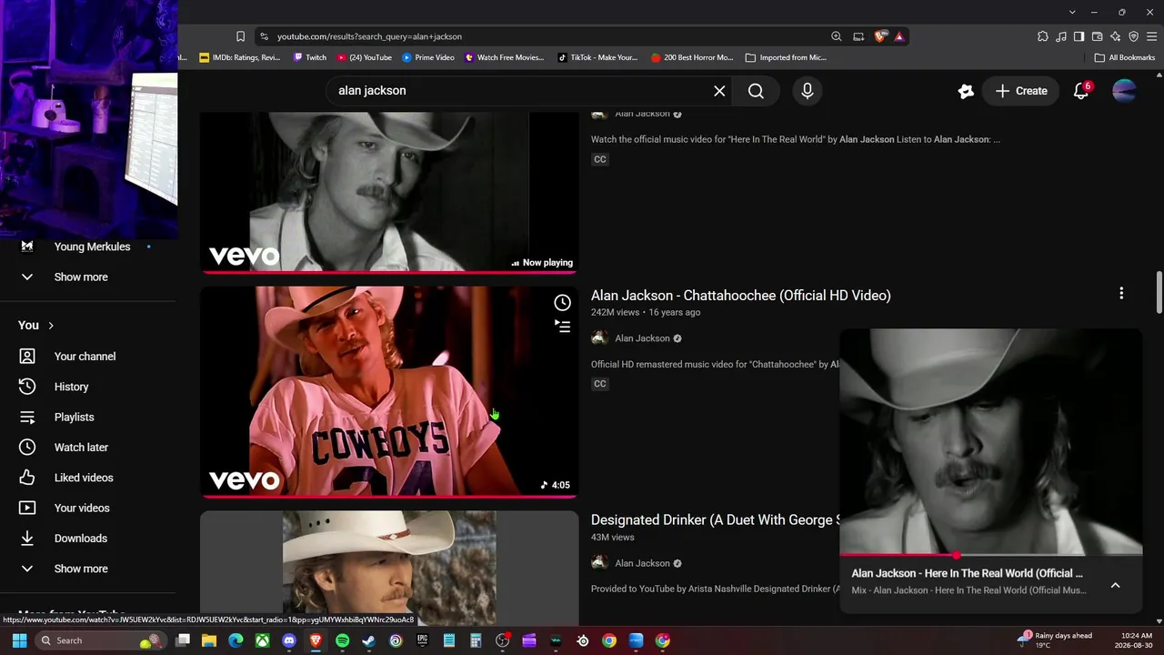Open Steam from the taskbar
Screen dimensions: 1164x655
point(368,640)
